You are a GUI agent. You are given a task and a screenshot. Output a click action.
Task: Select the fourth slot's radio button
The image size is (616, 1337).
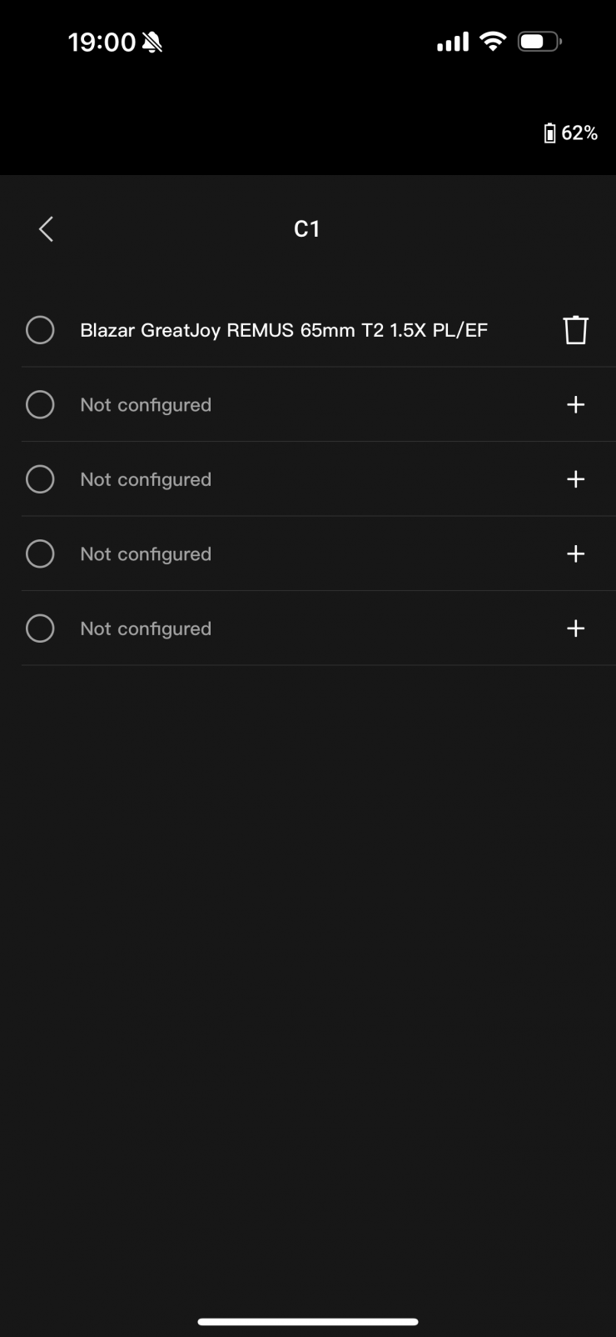coord(40,554)
